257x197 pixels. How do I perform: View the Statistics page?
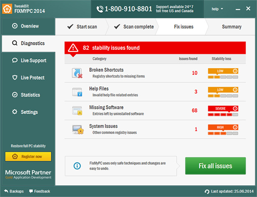28,95
